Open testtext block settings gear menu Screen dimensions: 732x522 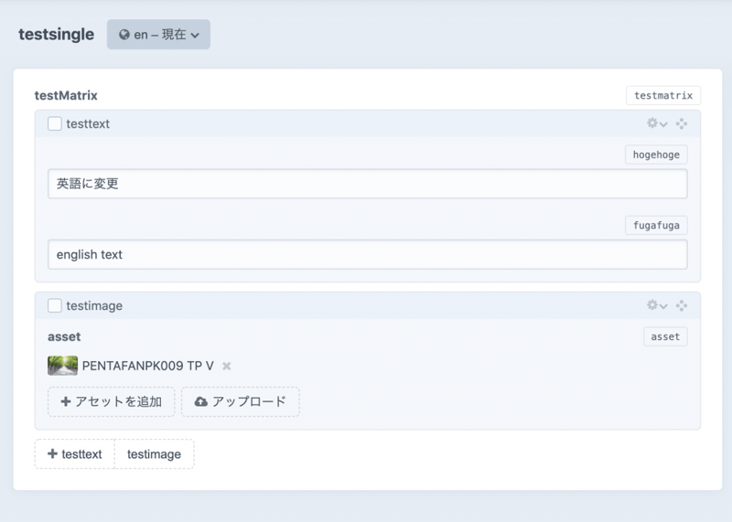point(657,123)
